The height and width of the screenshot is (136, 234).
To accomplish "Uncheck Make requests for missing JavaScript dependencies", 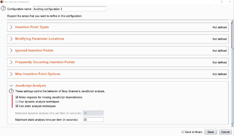I will coord(17,97).
